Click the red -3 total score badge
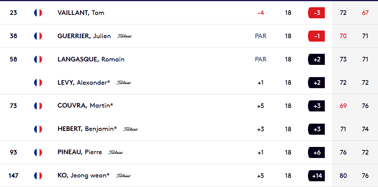This screenshot has height=187, width=378. pos(316,13)
